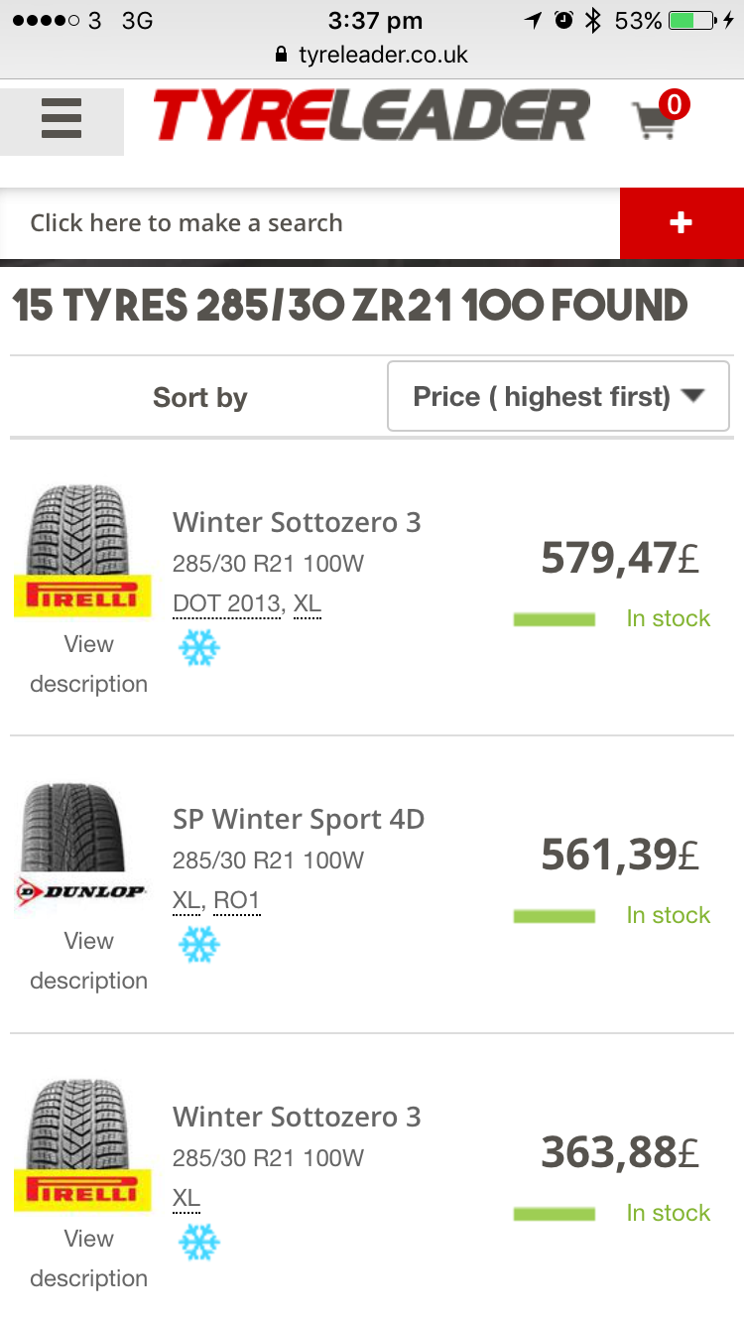Open the Price (highest first) sort dropdown

(558, 397)
